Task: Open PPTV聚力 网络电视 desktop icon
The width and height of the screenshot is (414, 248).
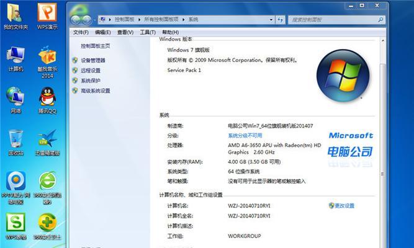Action: pos(16,180)
